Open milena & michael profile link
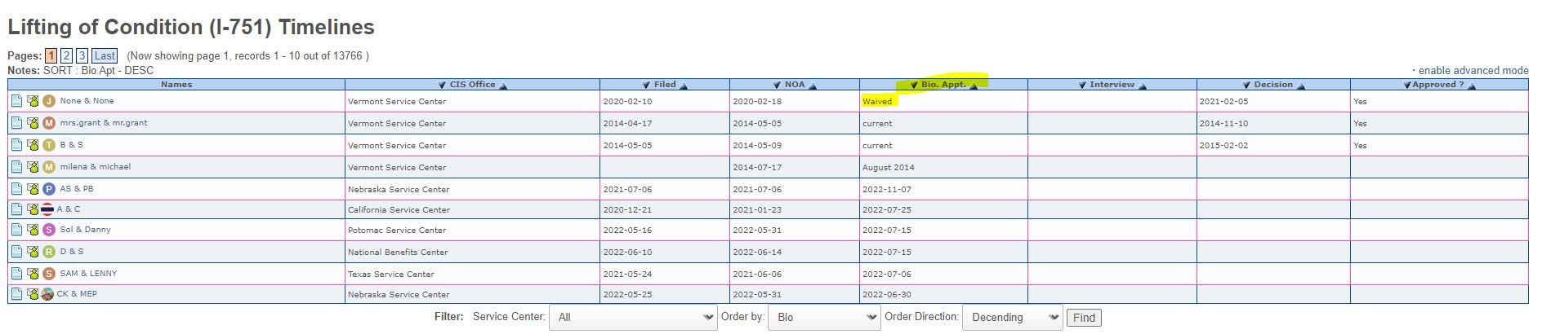Screen dimensions: 1542x334 click(x=95, y=167)
